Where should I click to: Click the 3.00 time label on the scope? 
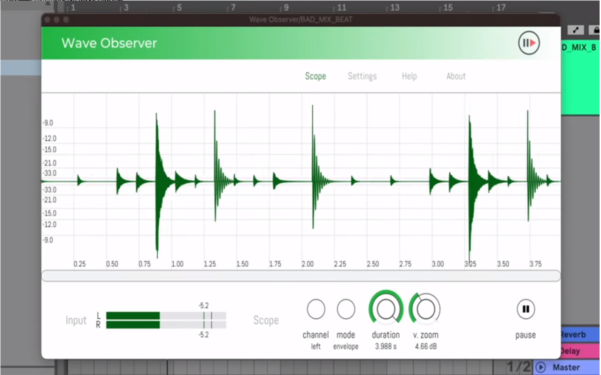pos(438,264)
